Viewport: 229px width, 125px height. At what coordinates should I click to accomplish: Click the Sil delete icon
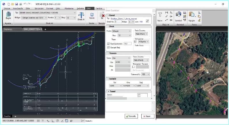point(102,15)
